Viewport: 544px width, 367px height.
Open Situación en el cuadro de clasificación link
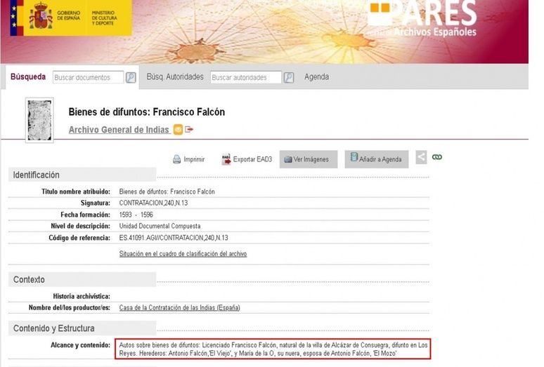(183, 254)
